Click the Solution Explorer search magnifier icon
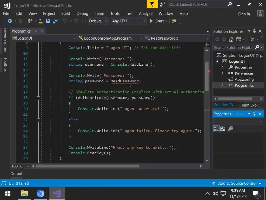This screenshot has height=200, width=266. pyautogui.click(x=257, y=47)
